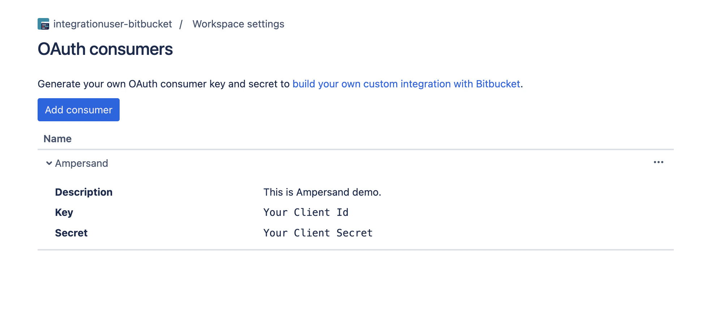Viewport: 715px width, 309px height.
Task: Click the Description value text
Action: (x=322, y=192)
